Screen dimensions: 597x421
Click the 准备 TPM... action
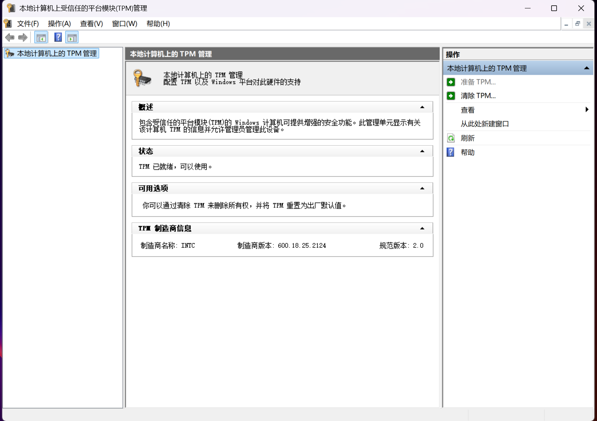pos(478,82)
